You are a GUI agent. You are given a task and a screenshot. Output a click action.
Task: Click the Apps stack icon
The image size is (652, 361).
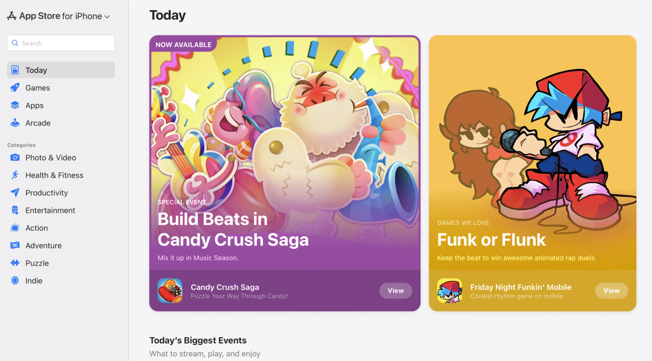[15, 105]
